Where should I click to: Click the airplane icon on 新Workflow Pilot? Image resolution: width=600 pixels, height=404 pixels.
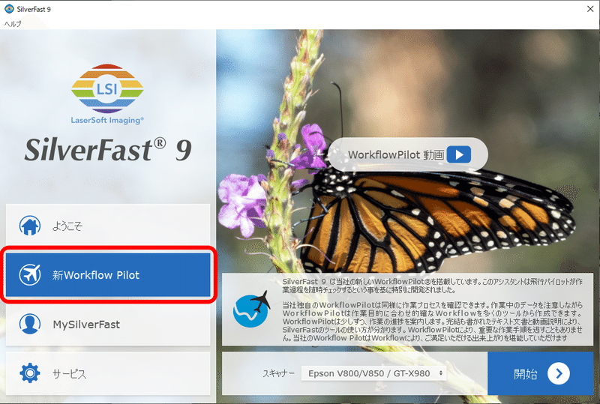point(30,274)
